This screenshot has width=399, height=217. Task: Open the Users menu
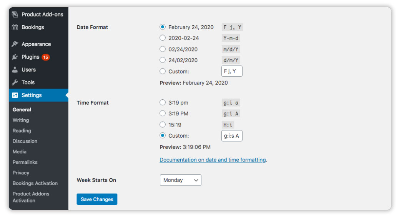pyautogui.click(x=39, y=69)
